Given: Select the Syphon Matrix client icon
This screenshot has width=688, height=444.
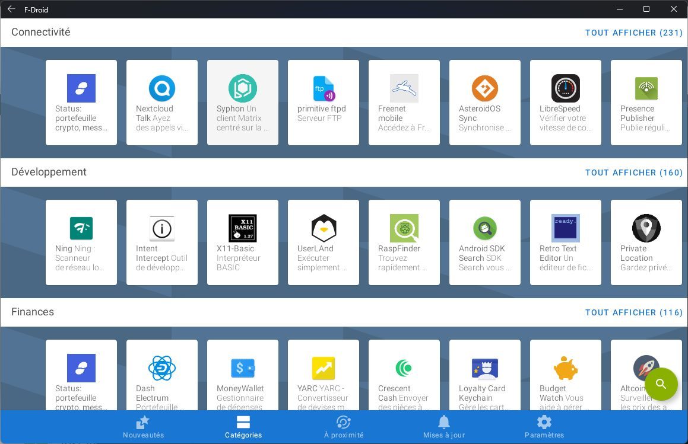Looking at the screenshot, I should coord(243,88).
